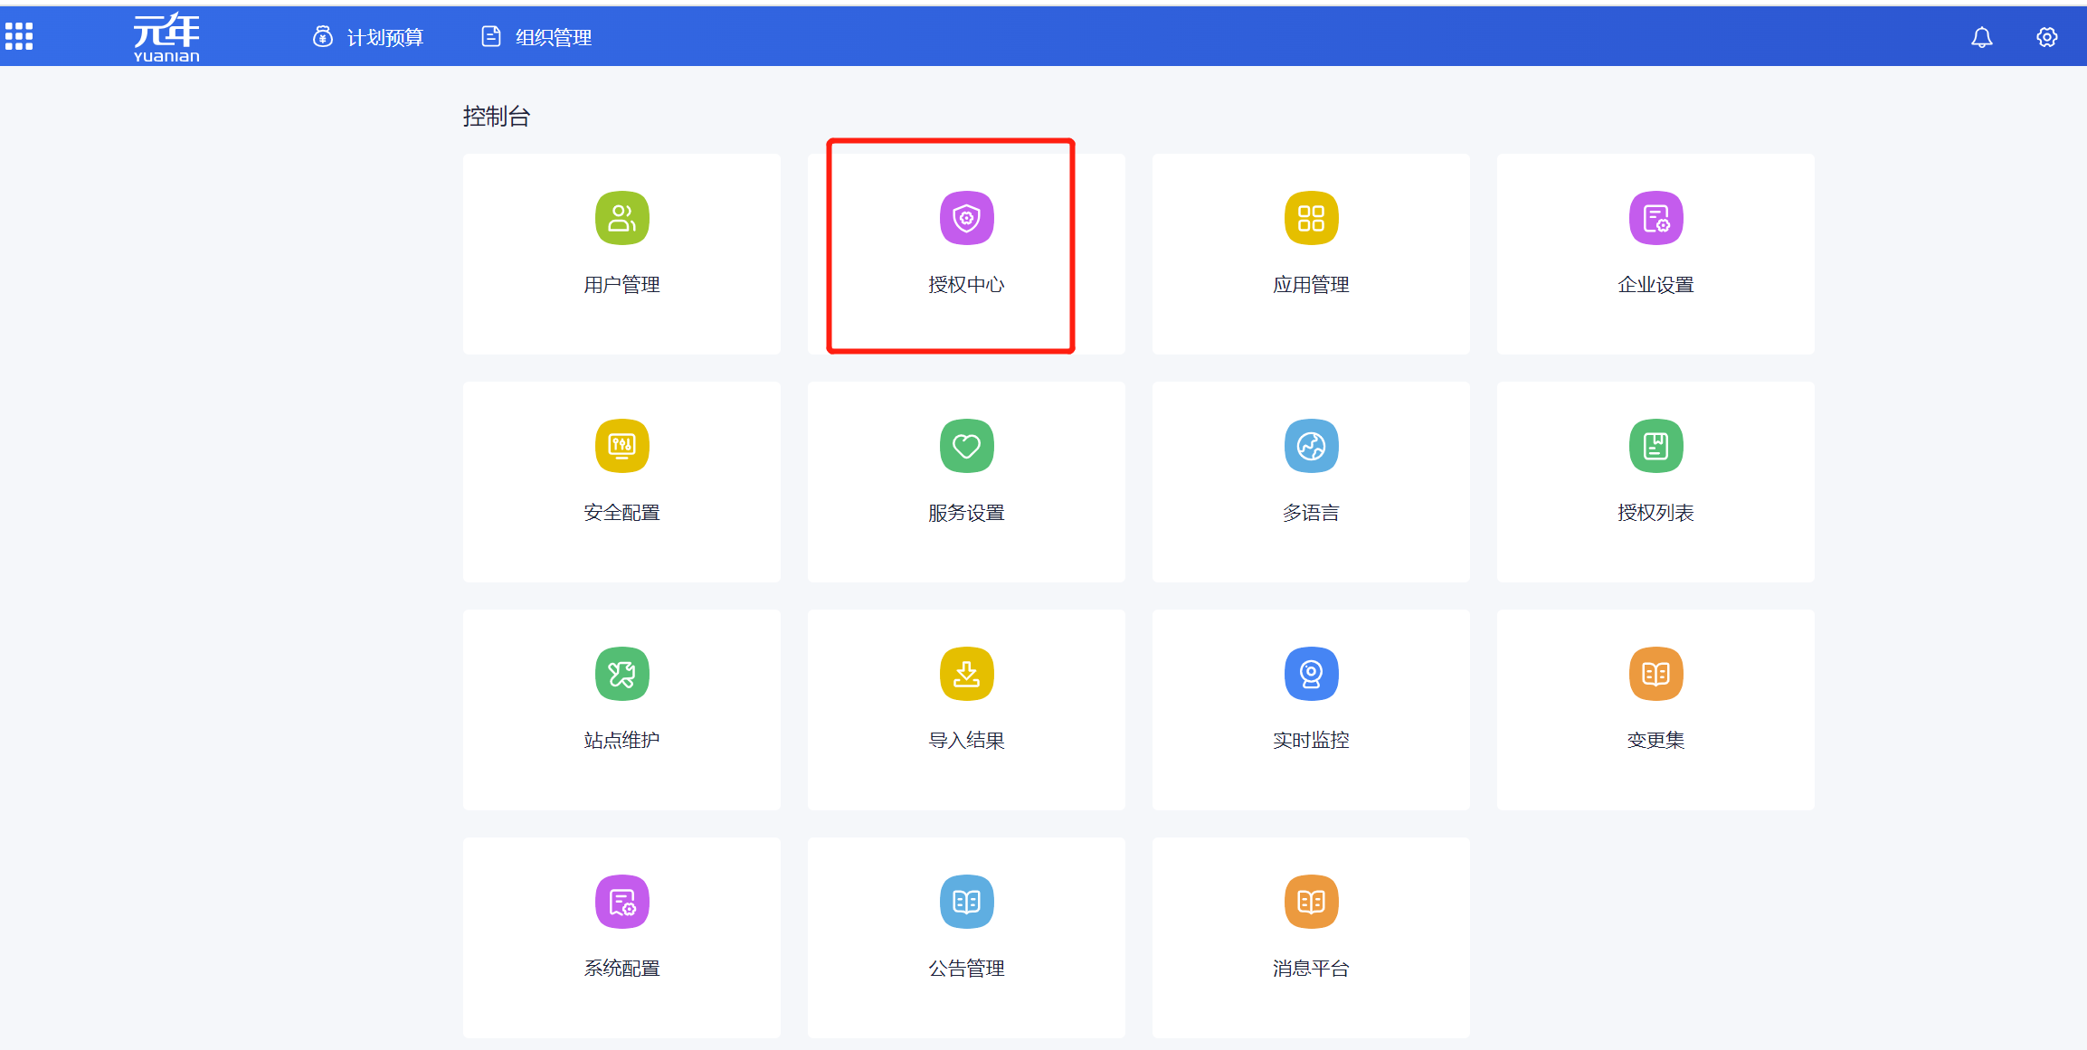Switch to 组织管理 in top navigation
The image size is (2087, 1050).
pos(536,37)
